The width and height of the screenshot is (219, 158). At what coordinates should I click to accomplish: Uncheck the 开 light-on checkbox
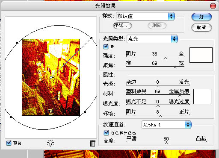pos(106,46)
